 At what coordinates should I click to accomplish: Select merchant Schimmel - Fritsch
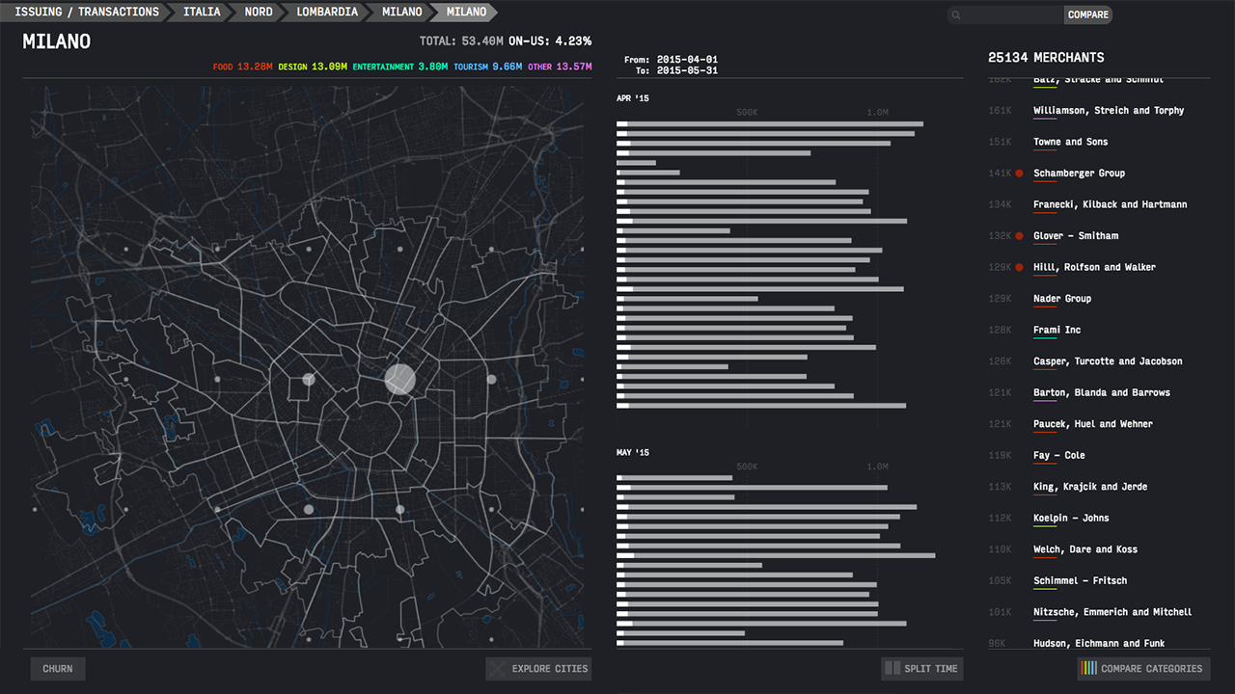coord(1080,580)
